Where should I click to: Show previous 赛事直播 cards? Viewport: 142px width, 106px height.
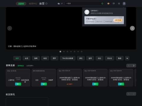(x=129, y=66)
